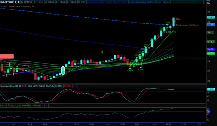Click the 11/7 date on time axis

pos(137,124)
